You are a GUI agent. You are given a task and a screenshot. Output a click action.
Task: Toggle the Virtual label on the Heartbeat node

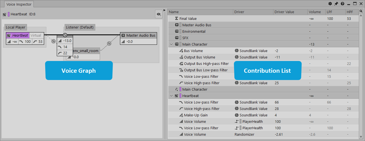[x=36, y=36]
